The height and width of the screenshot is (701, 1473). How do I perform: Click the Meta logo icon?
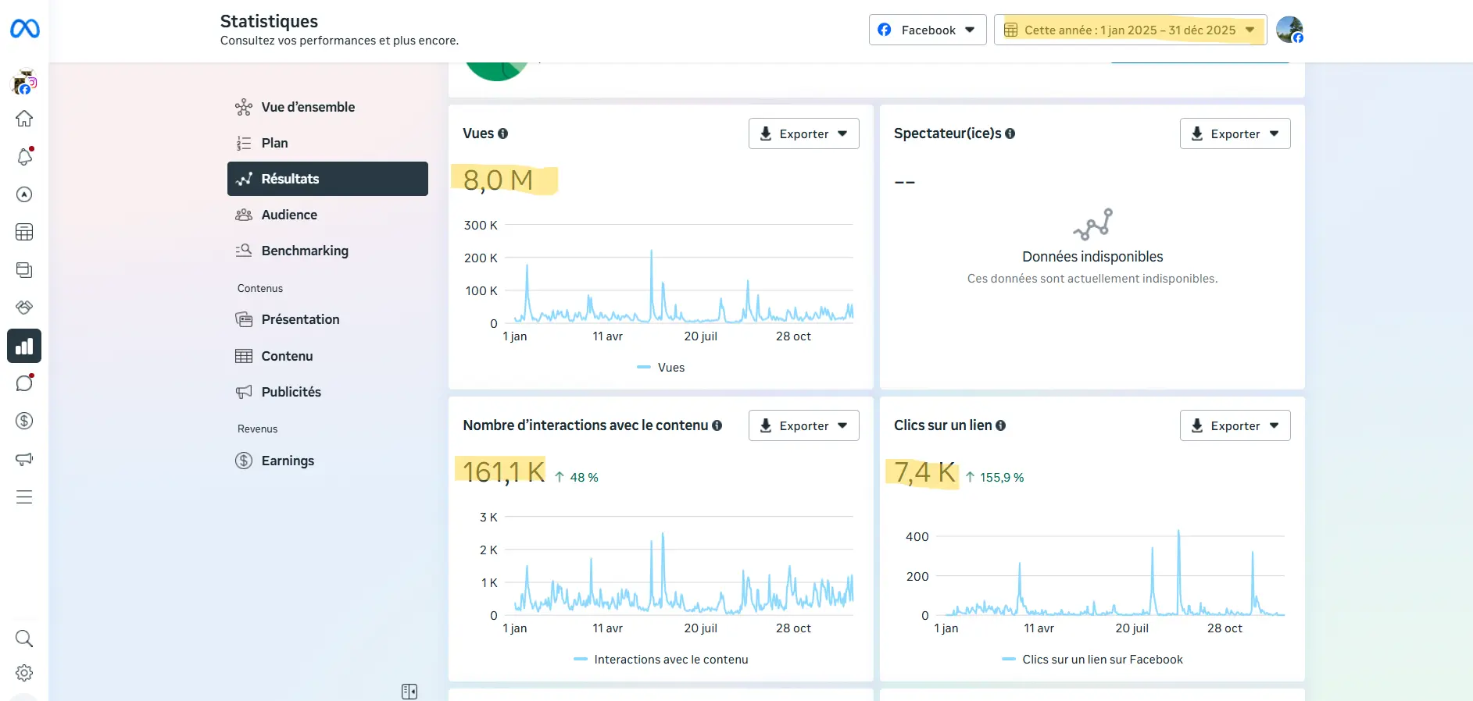24,29
